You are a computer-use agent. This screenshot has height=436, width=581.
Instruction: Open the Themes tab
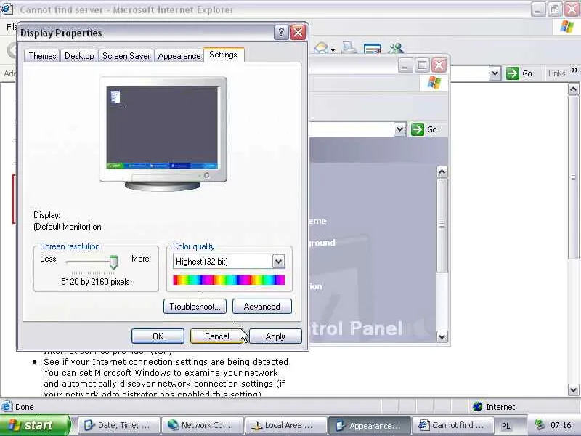point(42,56)
